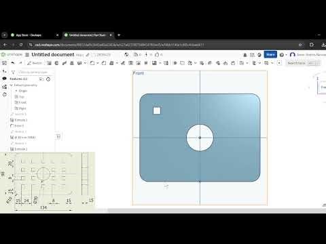Open the notifications bell icon

245,55
